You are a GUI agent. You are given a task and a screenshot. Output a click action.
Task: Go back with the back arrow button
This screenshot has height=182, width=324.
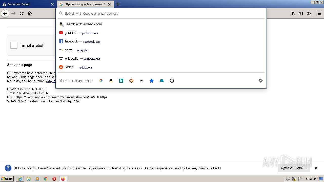click(x=5, y=13)
